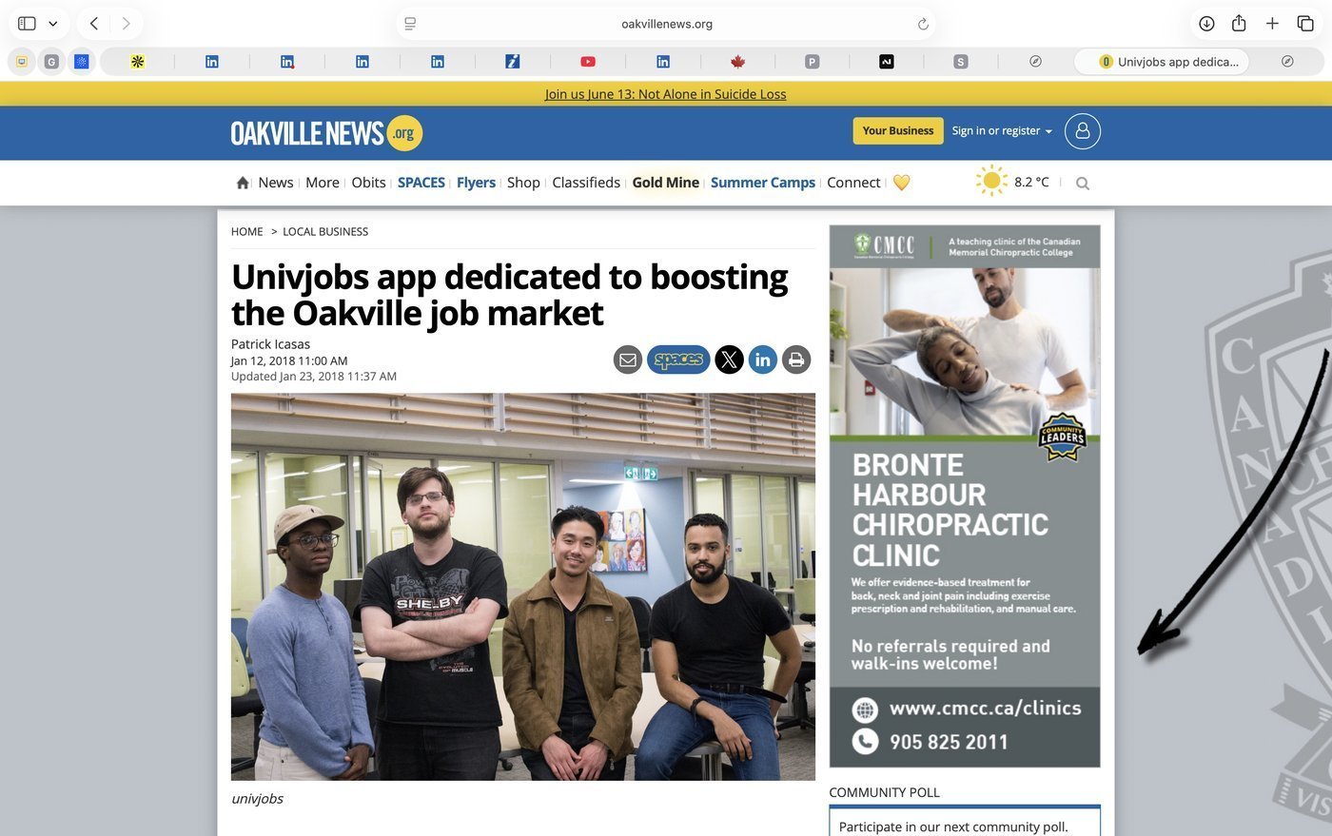1332x836 pixels.
Task: Go back with the Safari back arrow
Action: [x=94, y=24]
